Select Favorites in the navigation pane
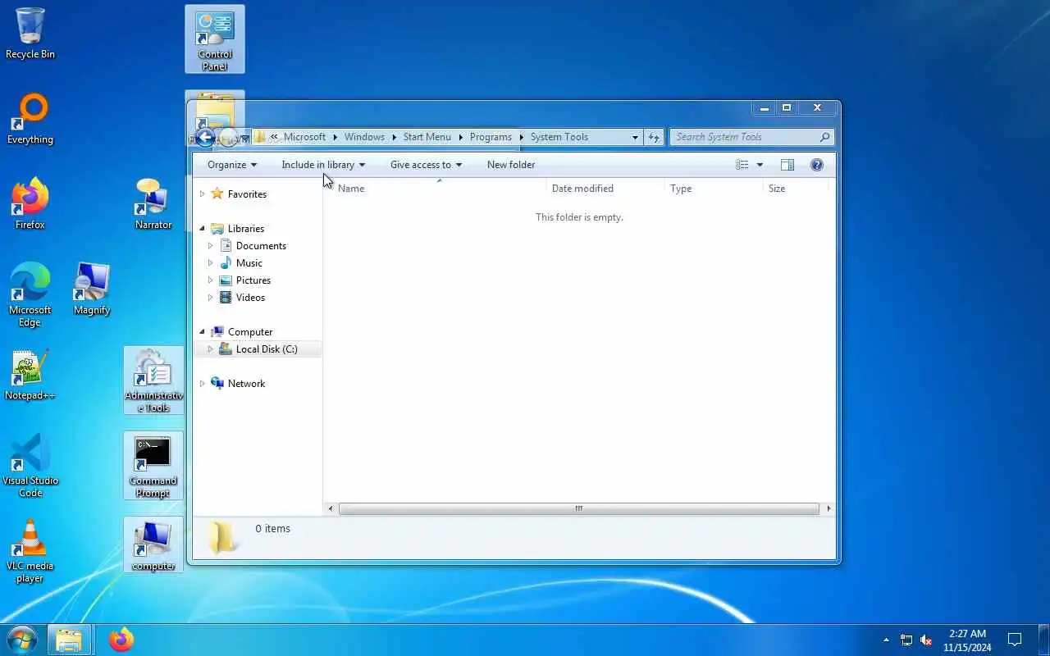 [247, 194]
